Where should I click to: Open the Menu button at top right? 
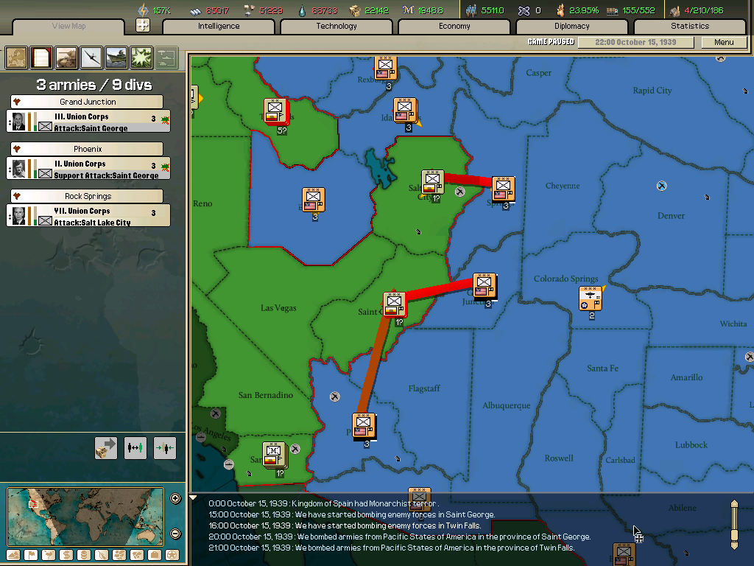[724, 42]
